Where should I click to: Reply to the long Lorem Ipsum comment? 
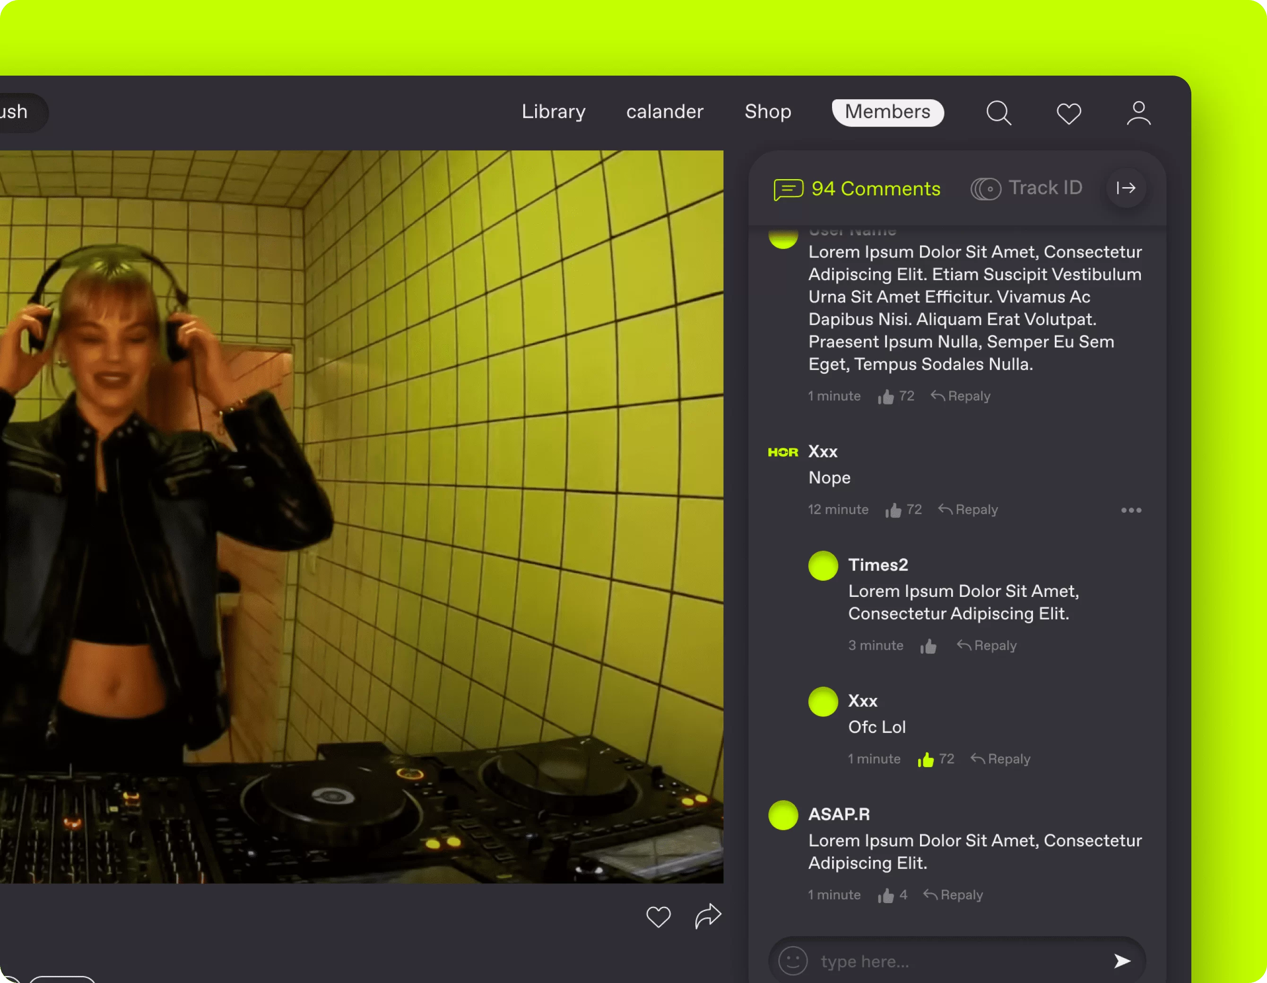coord(961,396)
